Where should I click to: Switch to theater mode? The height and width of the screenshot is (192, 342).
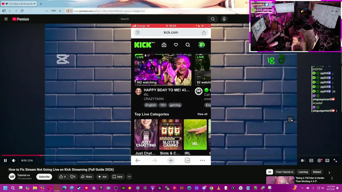327,161
